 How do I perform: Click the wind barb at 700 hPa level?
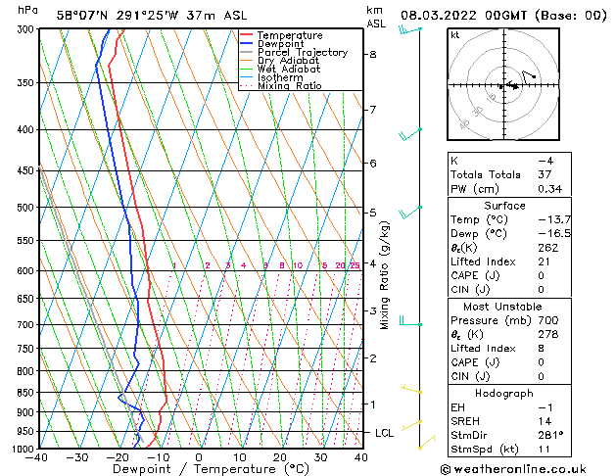pos(410,321)
